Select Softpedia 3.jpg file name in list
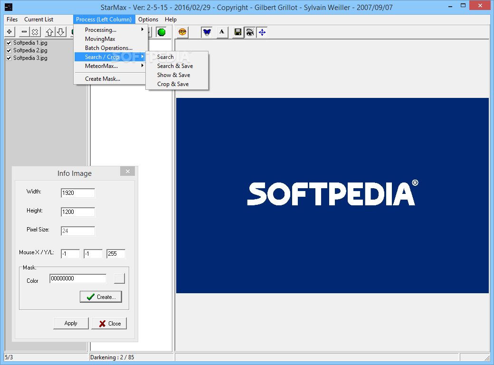Viewport: 494px width, 365px height. pyautogui.click(x=30, y=58)
